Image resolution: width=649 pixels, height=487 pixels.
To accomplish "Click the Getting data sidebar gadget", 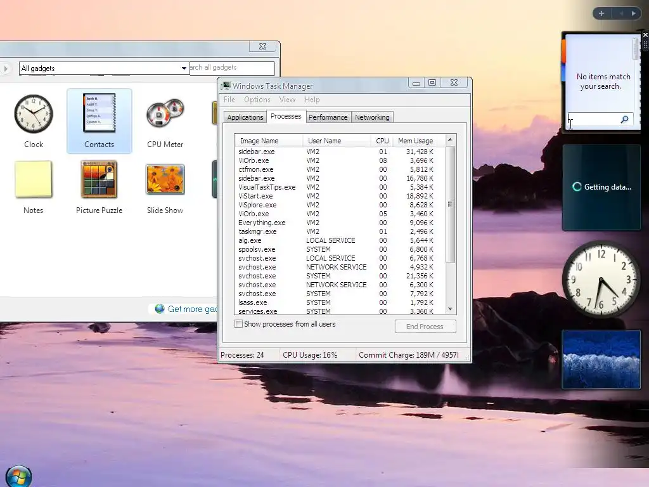I will point(601,187).
